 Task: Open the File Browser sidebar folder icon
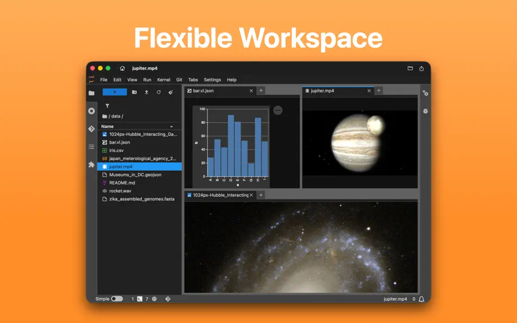point(91,93)
